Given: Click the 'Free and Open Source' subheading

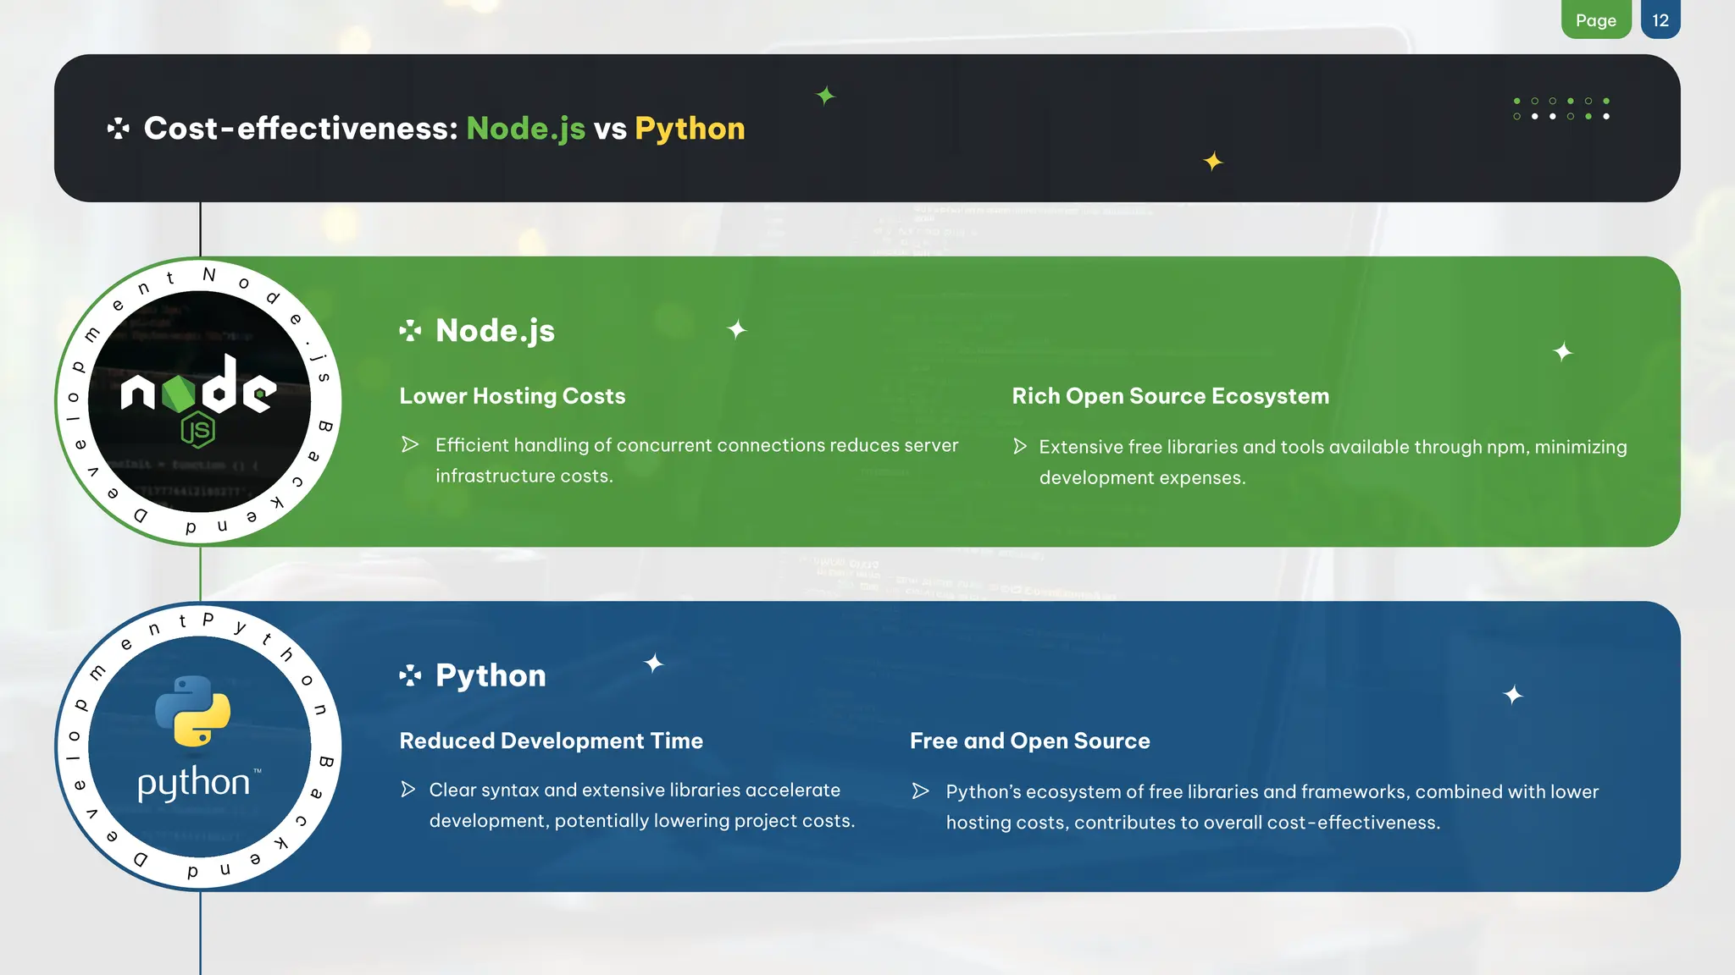Looking at the screenshot, I should click(x=1029, y=741).
